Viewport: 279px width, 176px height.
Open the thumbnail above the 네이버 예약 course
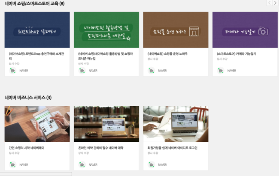point(106,124)
